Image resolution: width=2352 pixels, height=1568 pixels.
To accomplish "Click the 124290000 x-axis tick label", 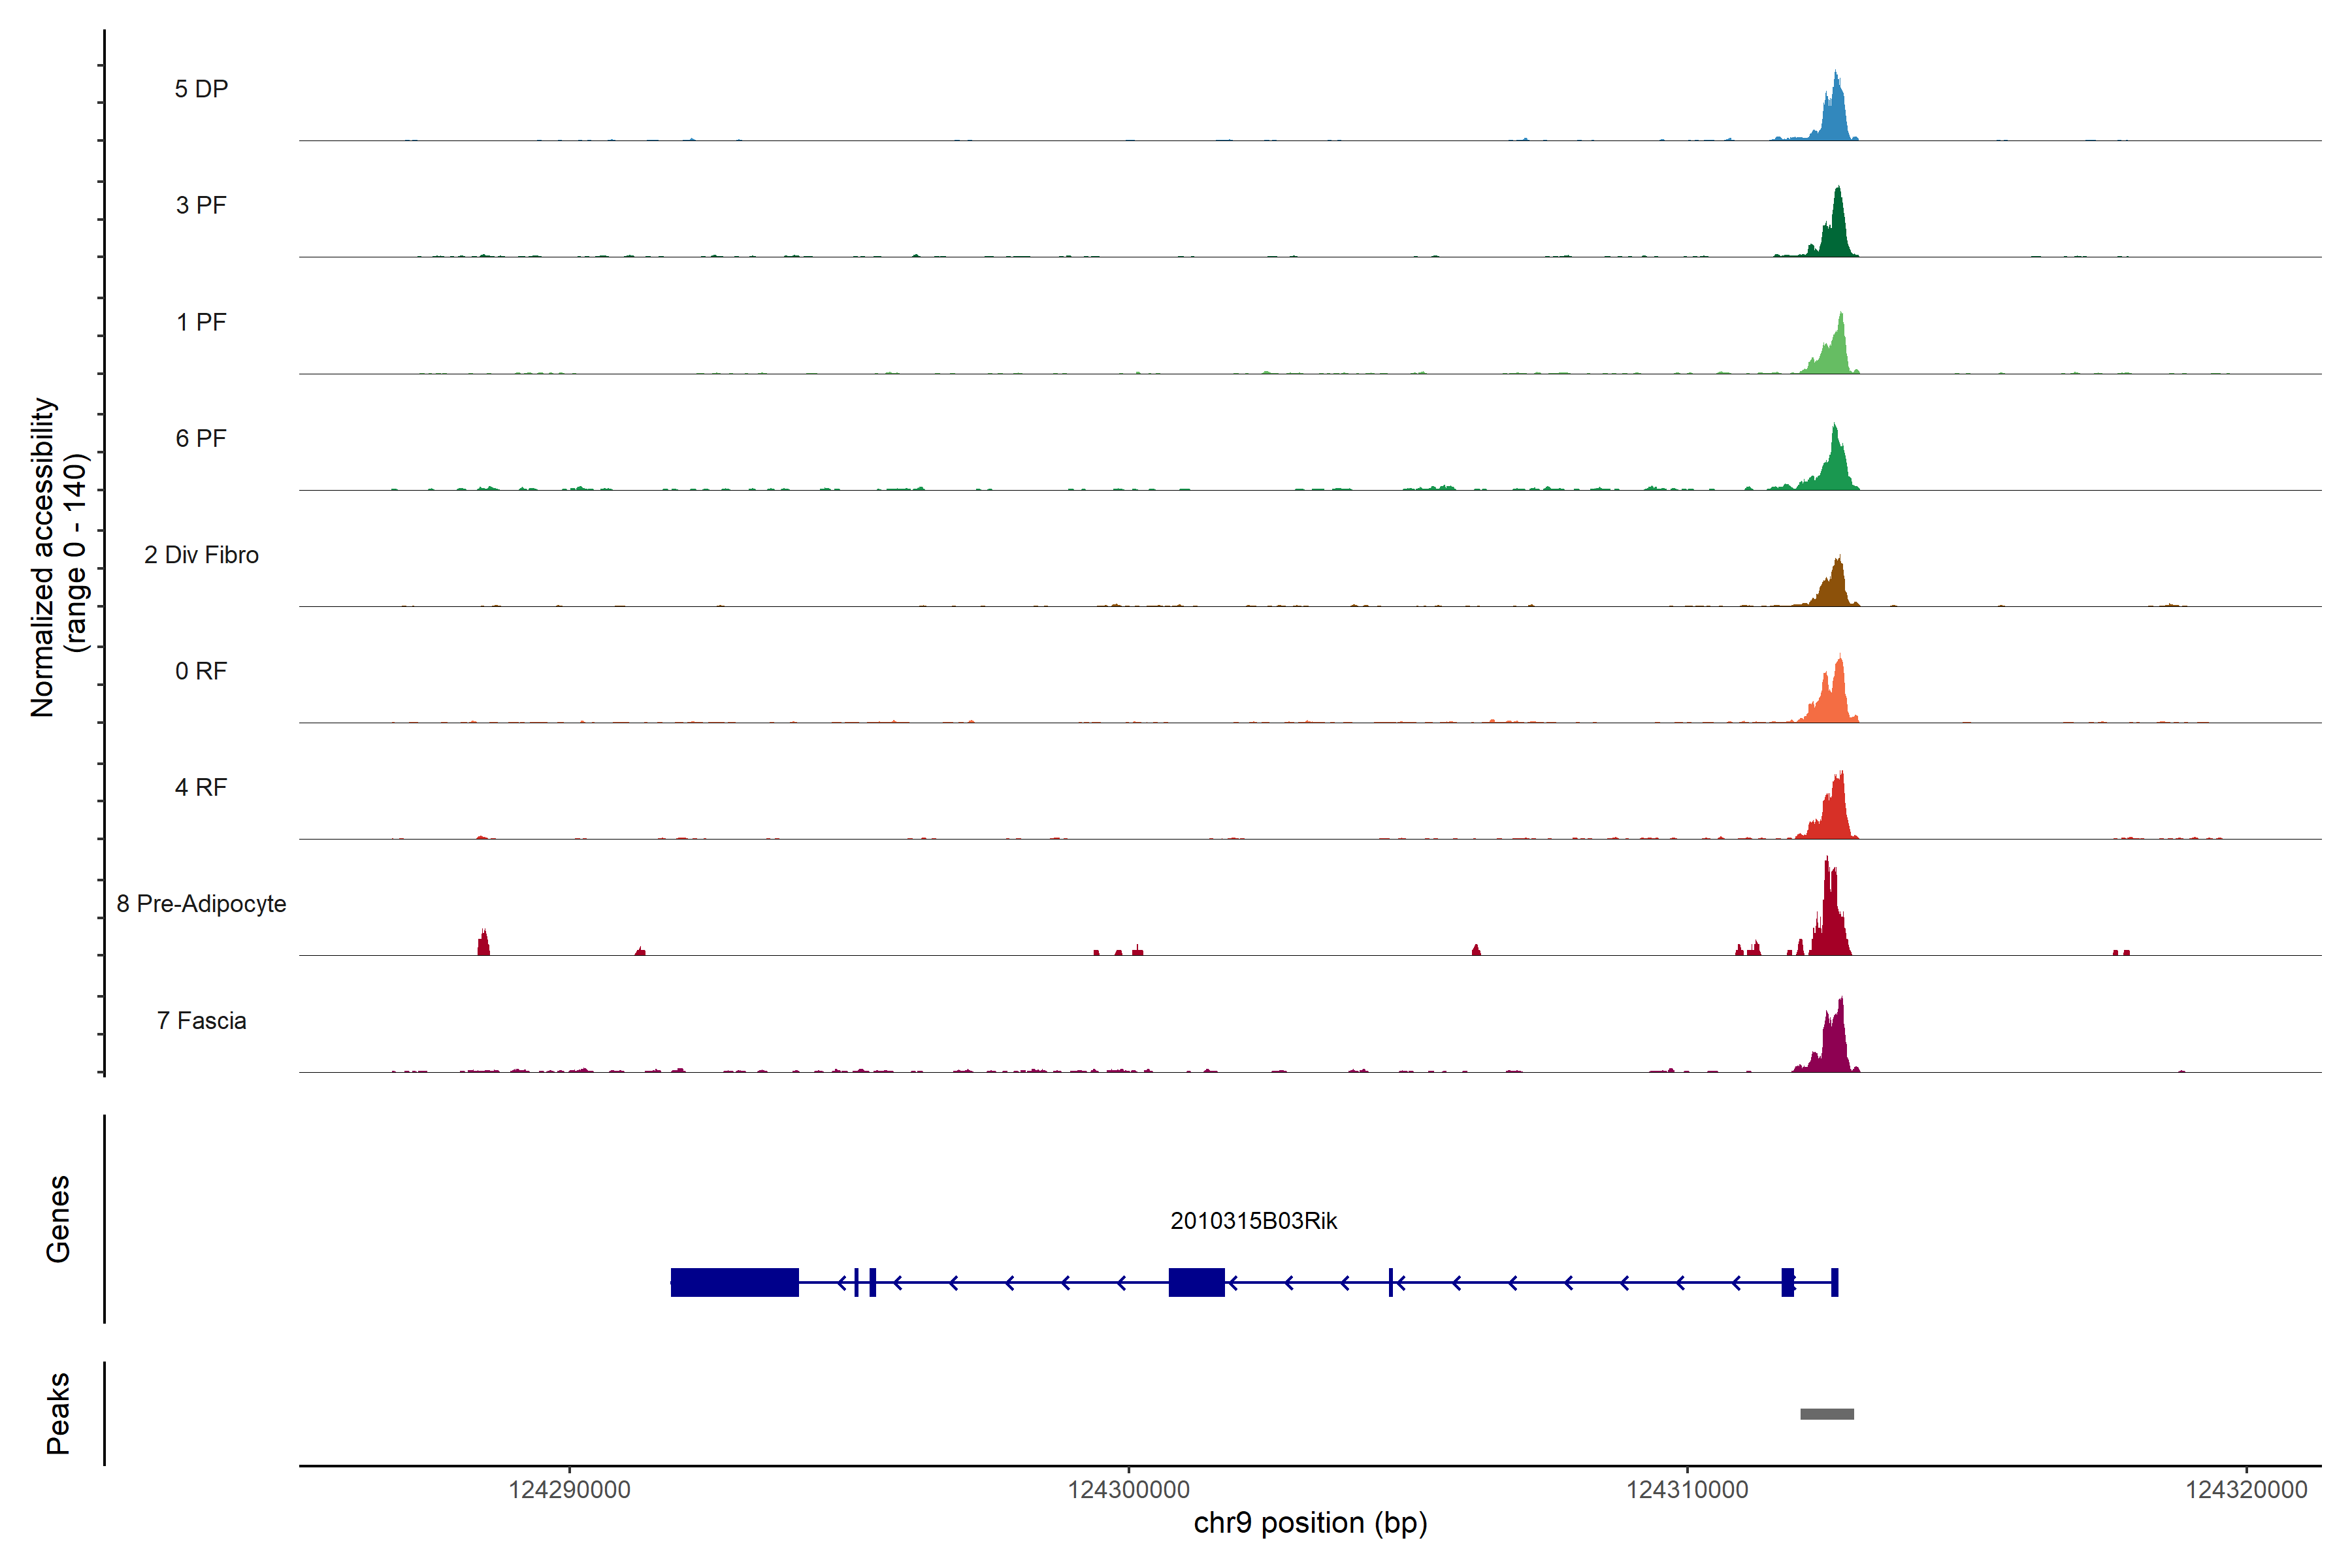I will tap(569, 1489).
